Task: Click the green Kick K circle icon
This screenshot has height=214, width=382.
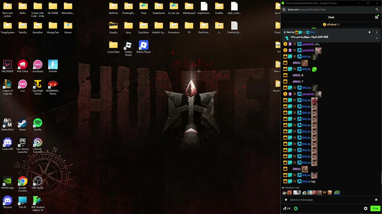Action: 296,208
